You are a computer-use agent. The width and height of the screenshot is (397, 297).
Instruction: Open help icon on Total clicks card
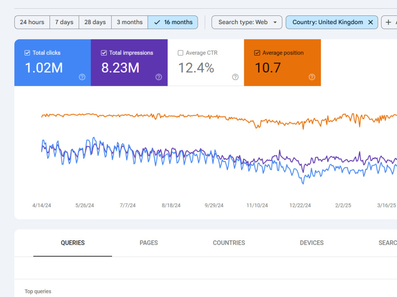(82, 77)
